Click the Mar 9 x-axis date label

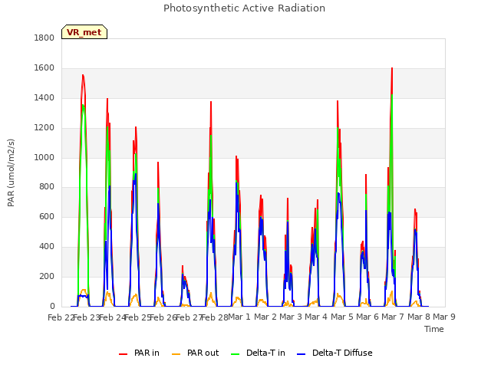[x=444, y=317]
